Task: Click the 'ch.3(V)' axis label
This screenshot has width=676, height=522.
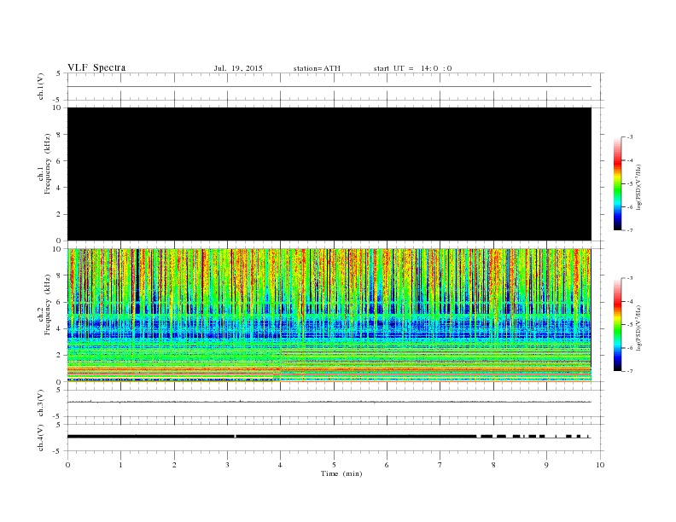Action: pyautogui.click(x=41, y=403)
